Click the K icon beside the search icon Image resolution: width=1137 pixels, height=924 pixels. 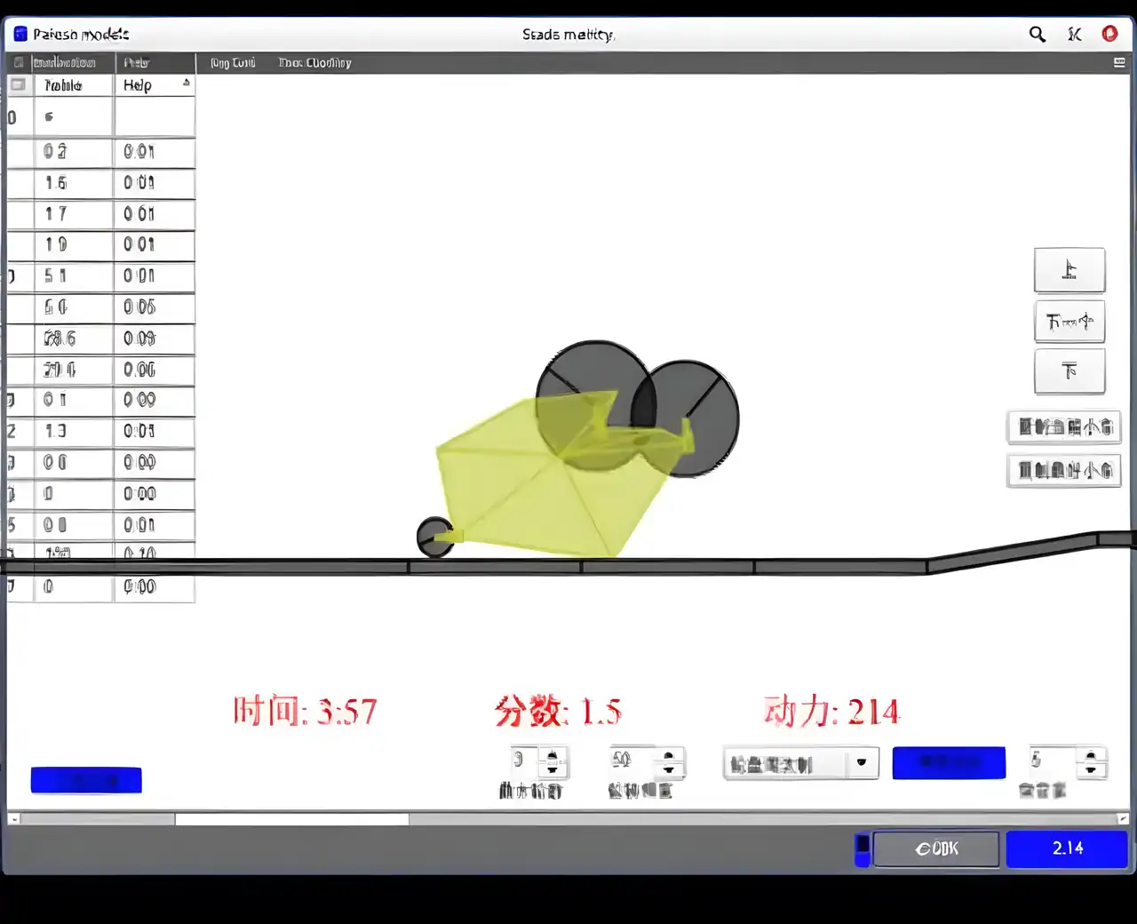1075,35
